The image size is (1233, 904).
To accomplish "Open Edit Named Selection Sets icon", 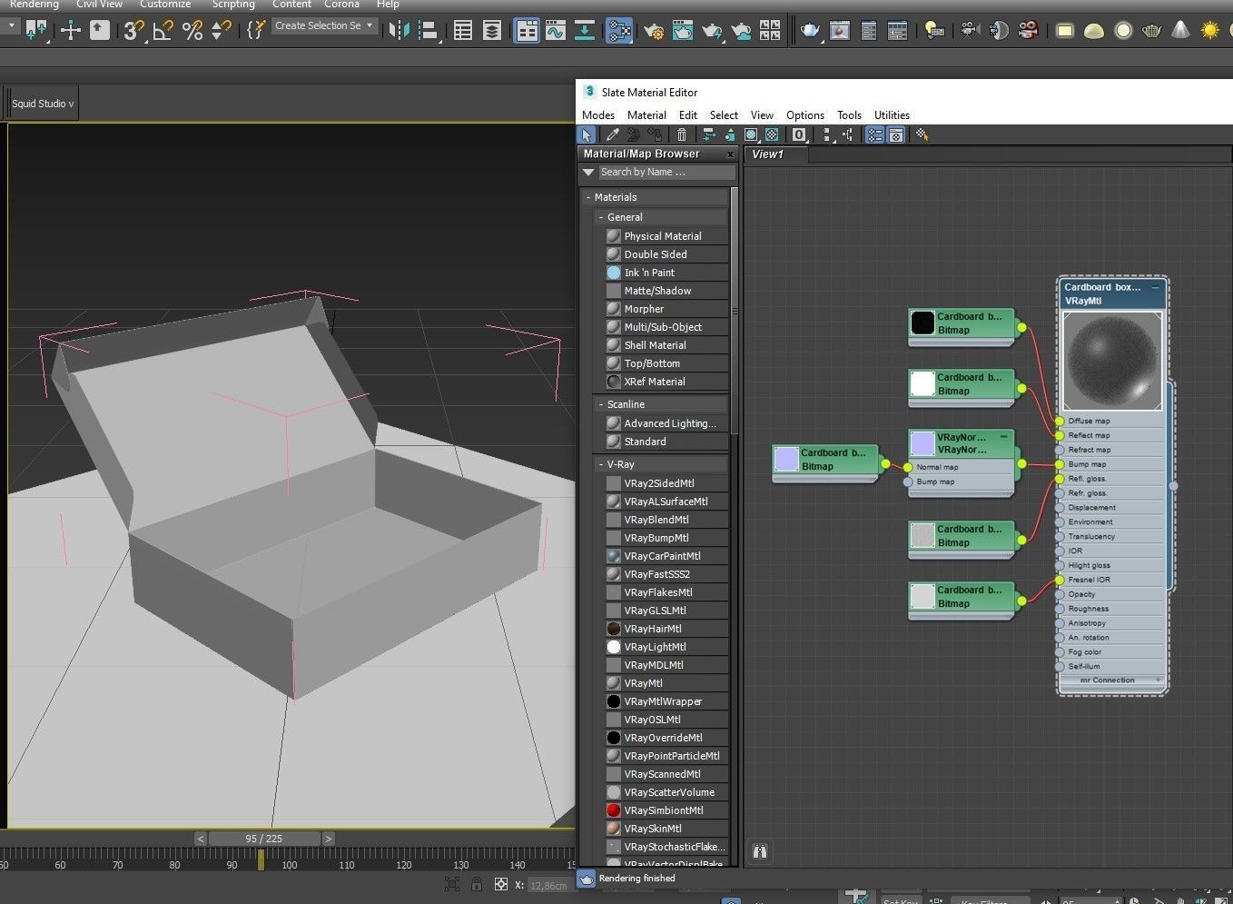I will 256,30.
